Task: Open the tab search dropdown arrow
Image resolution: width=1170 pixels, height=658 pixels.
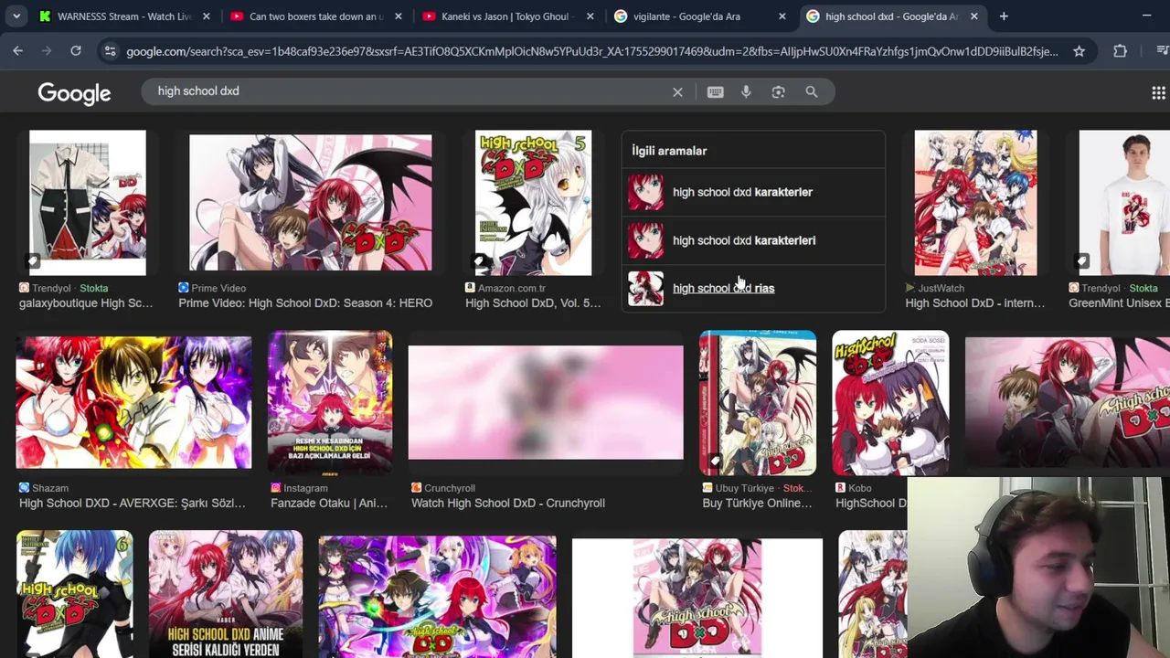Action: 16,16
